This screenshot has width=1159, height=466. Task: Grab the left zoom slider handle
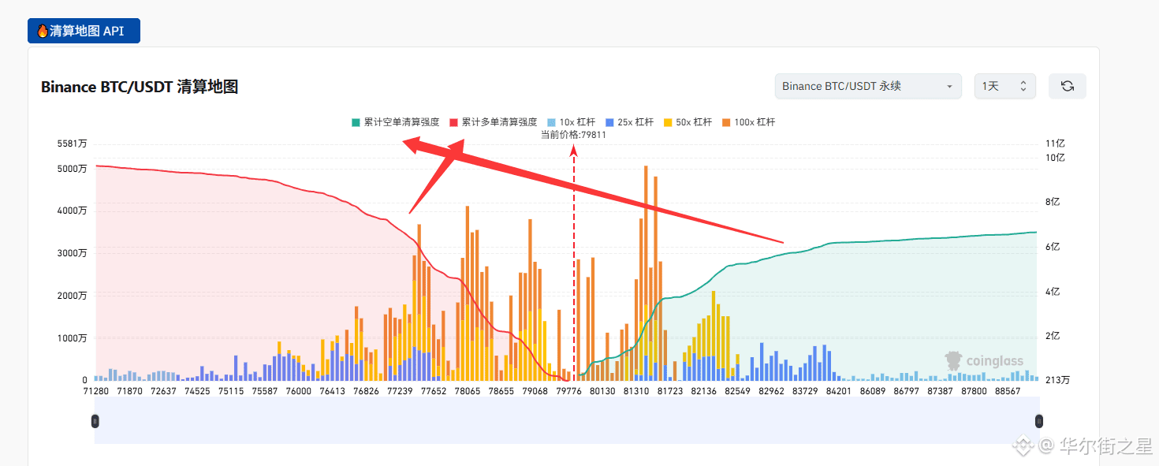tap(95, 421)
